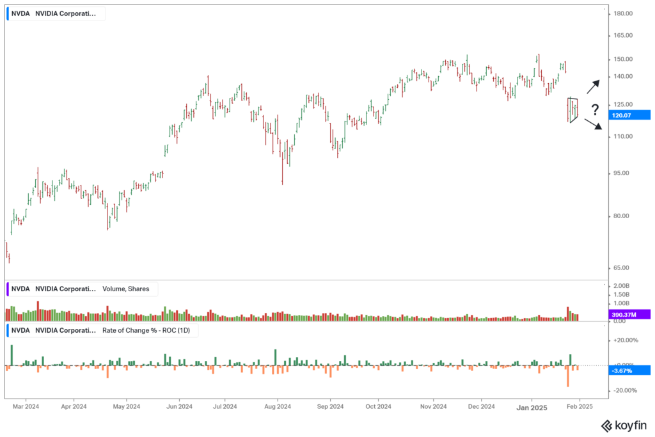Viewport: 655px width, 437px height.
Task: Click the Dec 2024 date label
Action: [482, 406]
